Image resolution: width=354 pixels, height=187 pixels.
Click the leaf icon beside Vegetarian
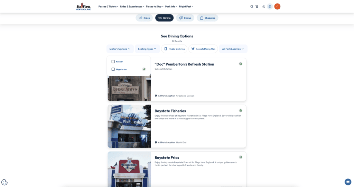pos(144,69)
